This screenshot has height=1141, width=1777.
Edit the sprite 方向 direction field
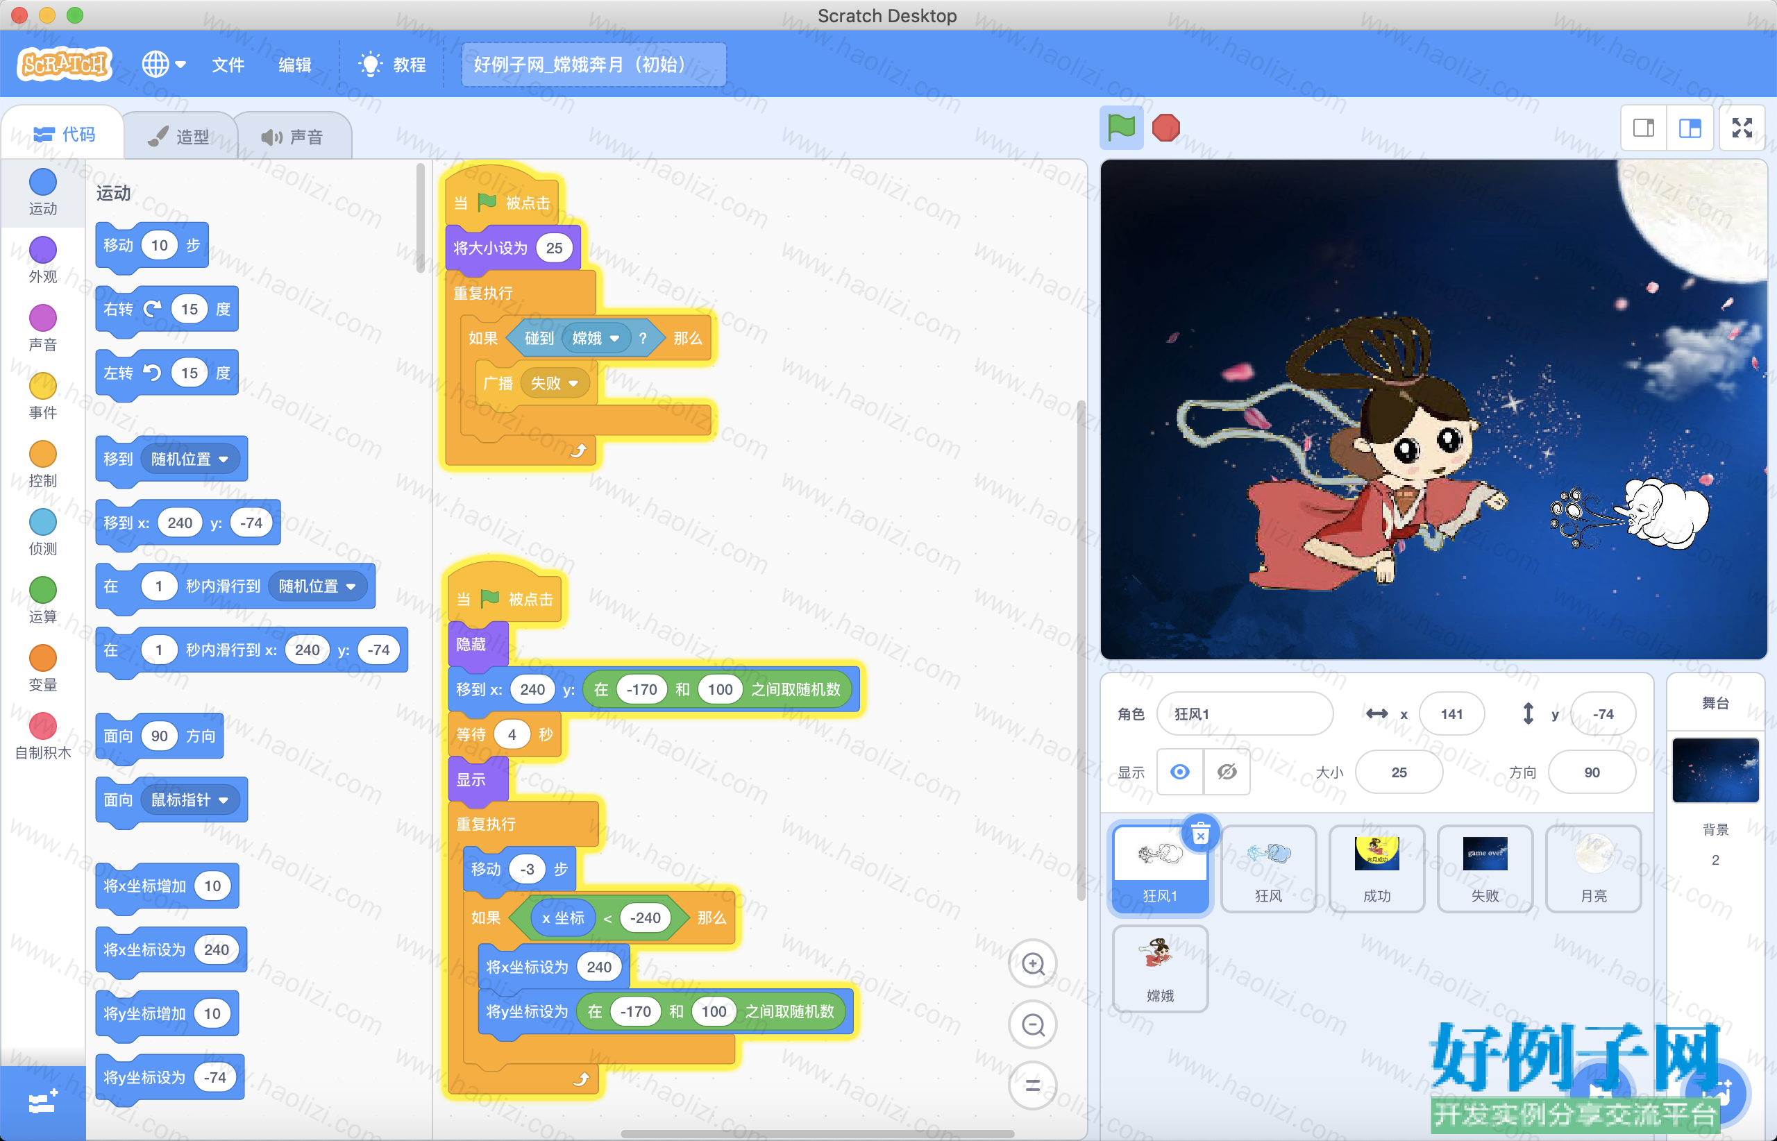(x=1591, y=772)
